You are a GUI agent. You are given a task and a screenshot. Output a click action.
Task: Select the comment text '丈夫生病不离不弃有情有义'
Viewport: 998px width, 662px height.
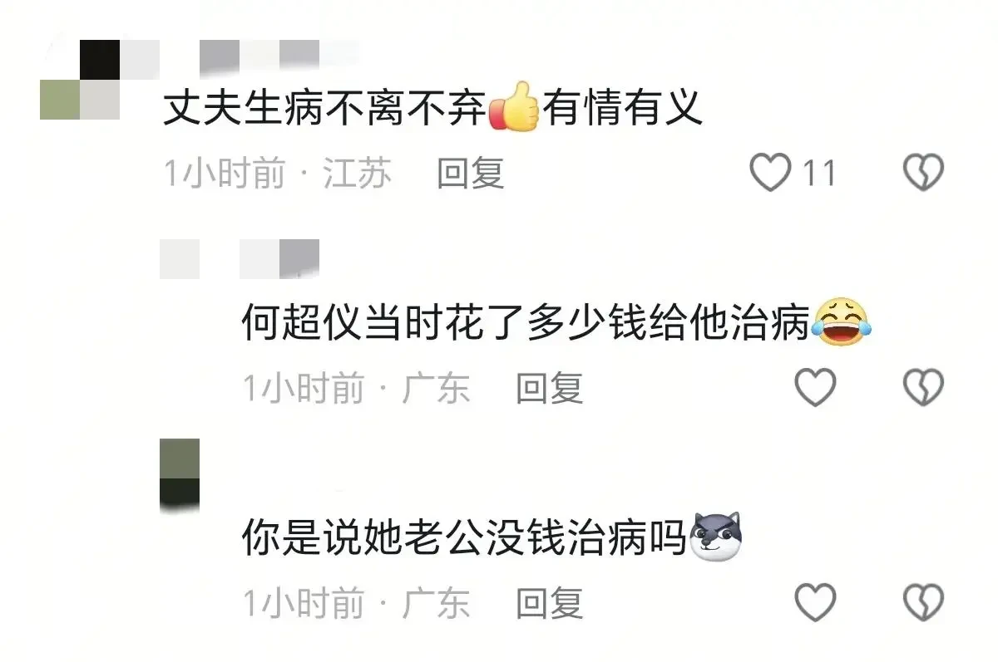pyautogui.click(x=432, y=108)
